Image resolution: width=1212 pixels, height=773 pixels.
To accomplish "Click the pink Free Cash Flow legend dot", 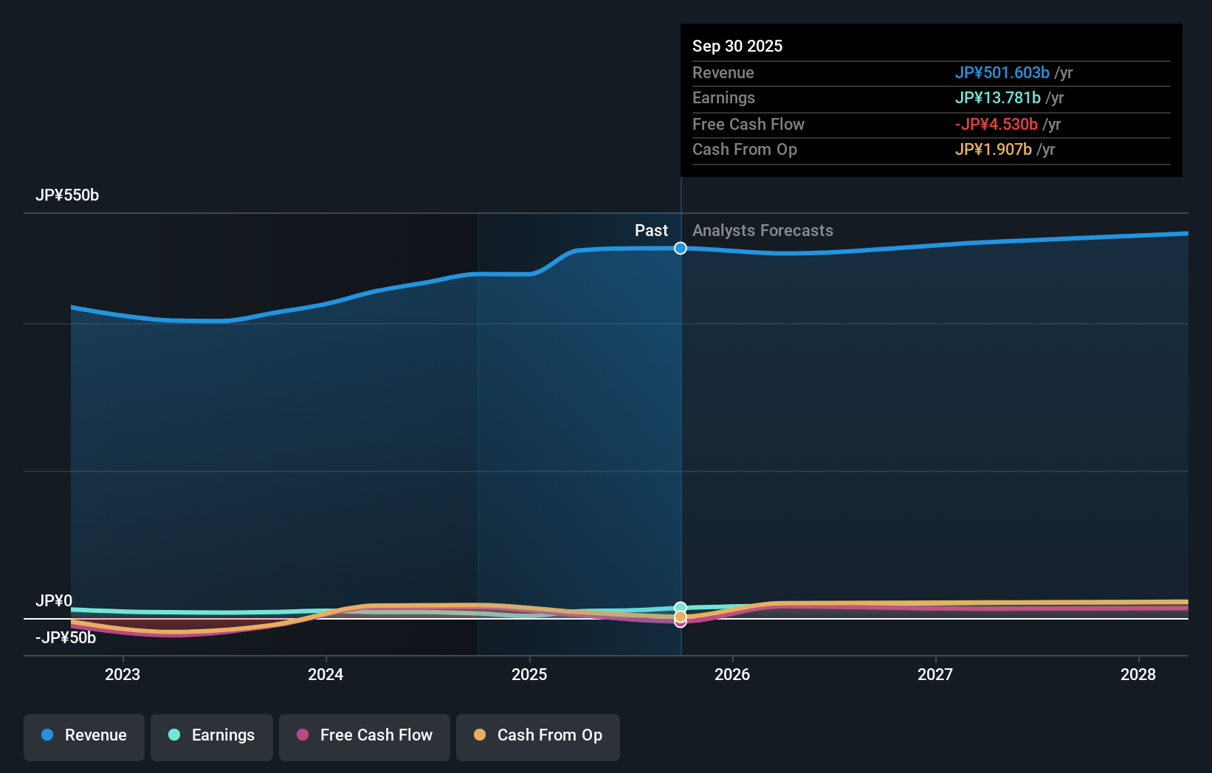I will 303,735.
